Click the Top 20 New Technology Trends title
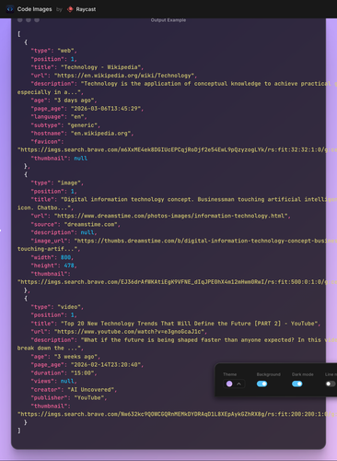Screen dimensions: 337x461 (176, 324)
